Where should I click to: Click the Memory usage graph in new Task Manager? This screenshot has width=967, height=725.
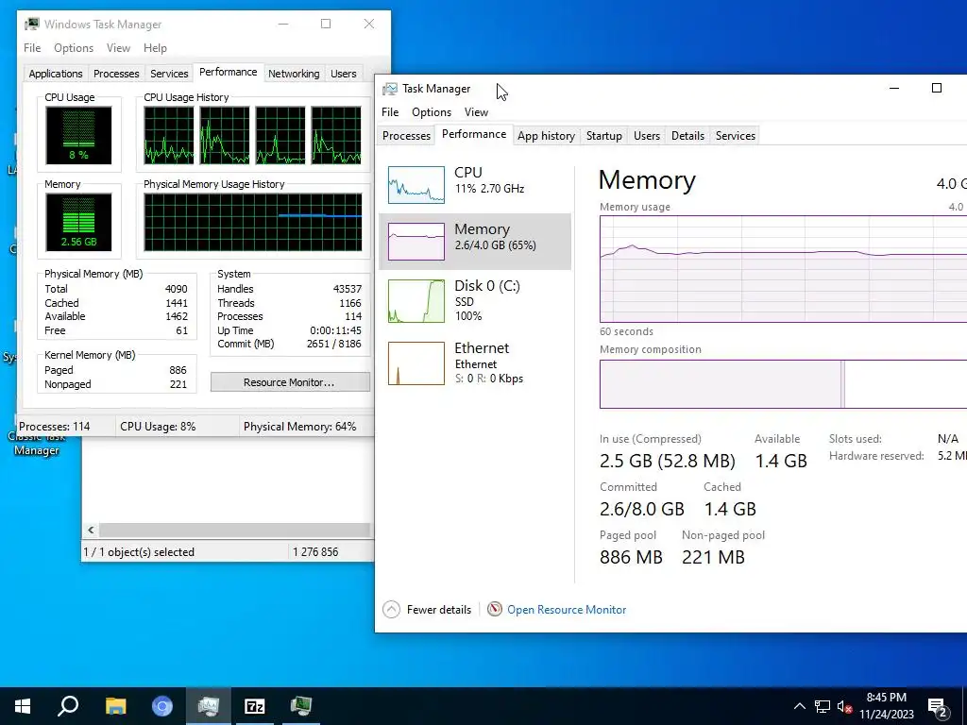point(783,269)
